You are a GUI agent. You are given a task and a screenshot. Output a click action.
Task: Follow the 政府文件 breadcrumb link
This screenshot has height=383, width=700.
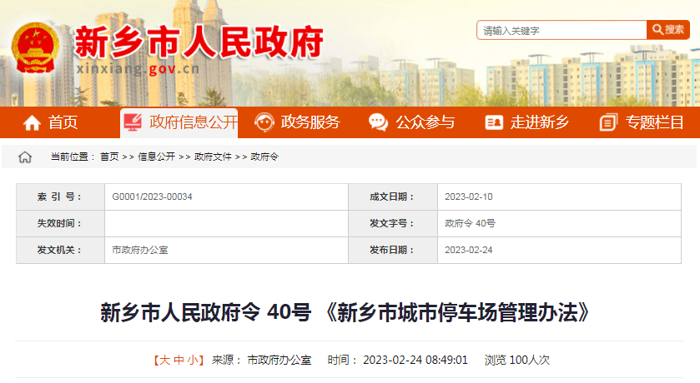(213, 157)
